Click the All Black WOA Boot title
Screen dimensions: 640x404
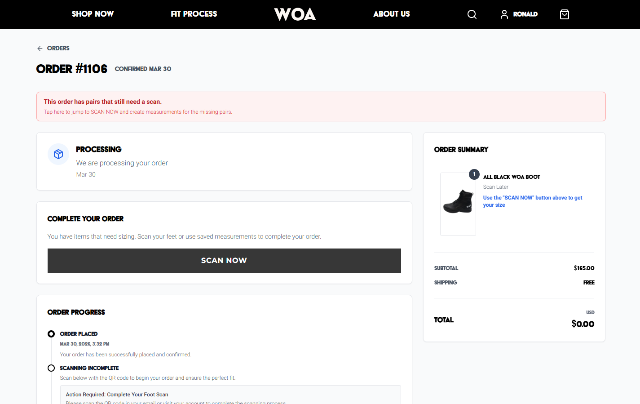pyautogui.click(x=512, y=177)
